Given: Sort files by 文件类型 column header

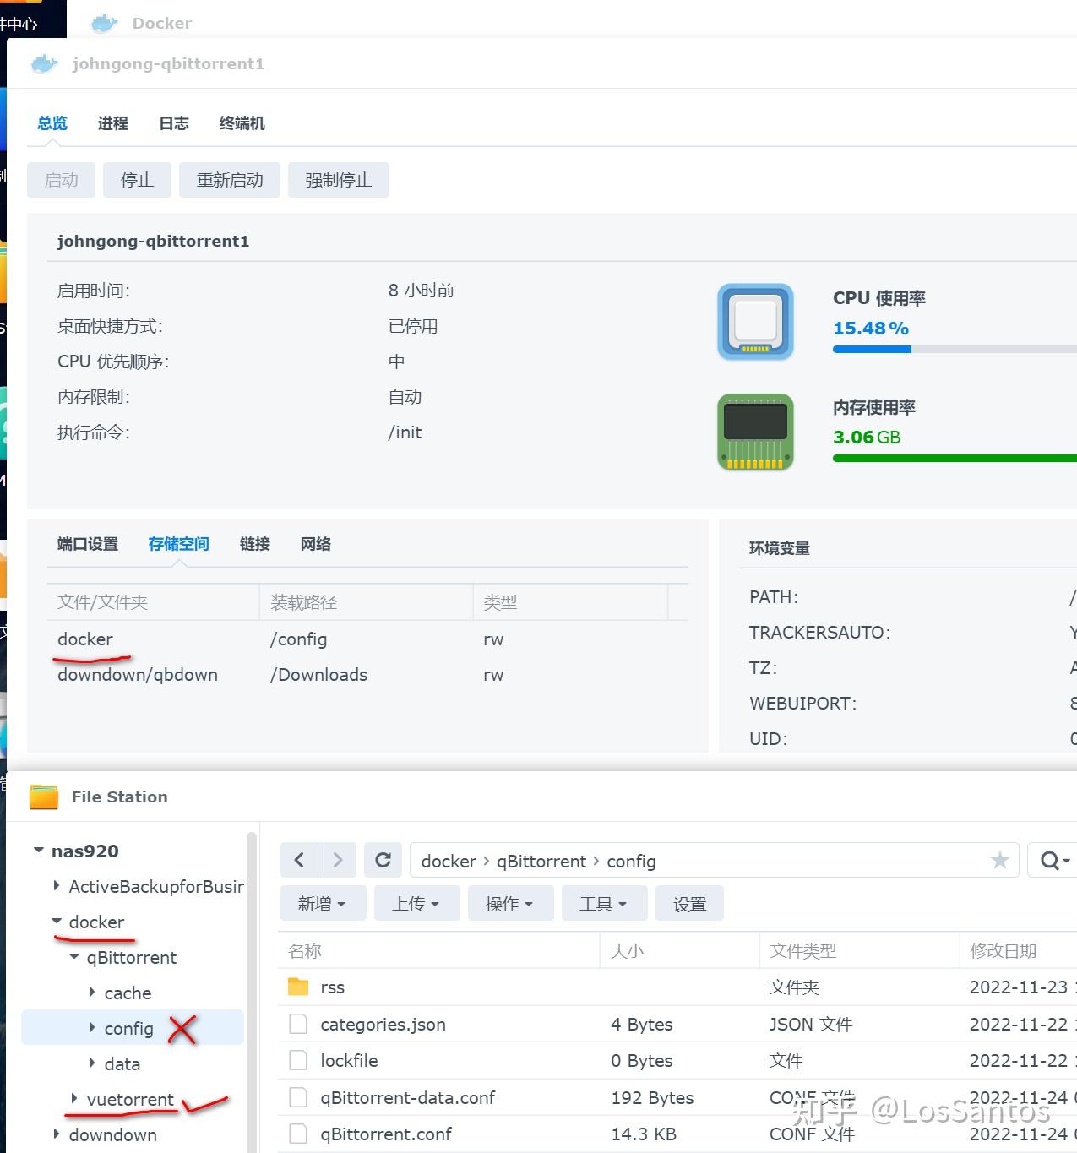Looking at the screenshot, I should point(859,951).
